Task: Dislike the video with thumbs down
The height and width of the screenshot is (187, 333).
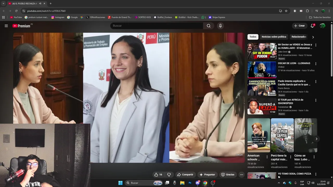Action: pos(169,175)
